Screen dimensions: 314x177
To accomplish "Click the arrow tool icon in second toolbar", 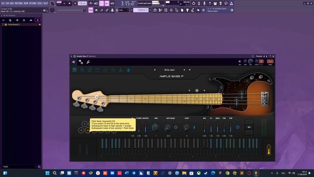I will click(x=96, y=10).
